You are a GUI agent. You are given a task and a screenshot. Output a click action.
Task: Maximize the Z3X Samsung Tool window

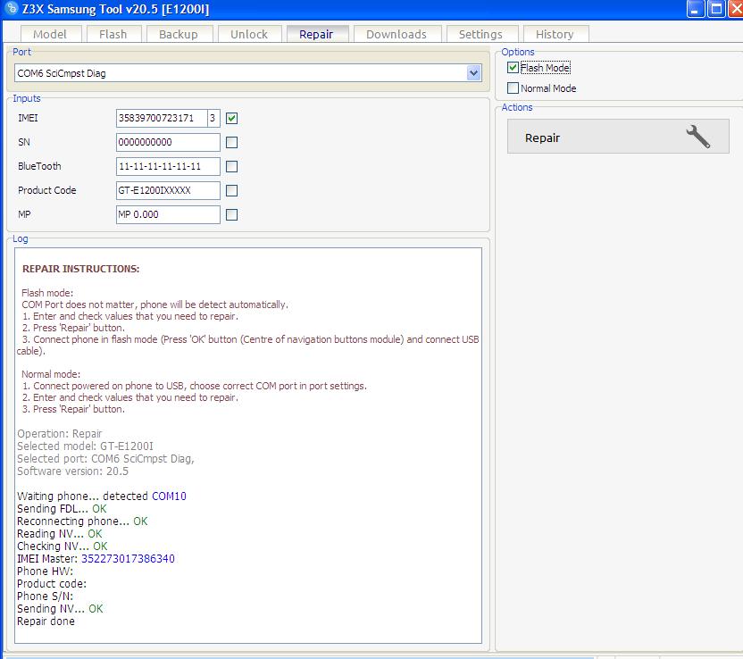(716, 9)
